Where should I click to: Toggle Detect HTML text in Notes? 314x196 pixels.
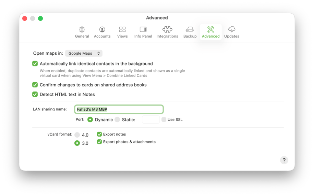click(x=35, y=94)
